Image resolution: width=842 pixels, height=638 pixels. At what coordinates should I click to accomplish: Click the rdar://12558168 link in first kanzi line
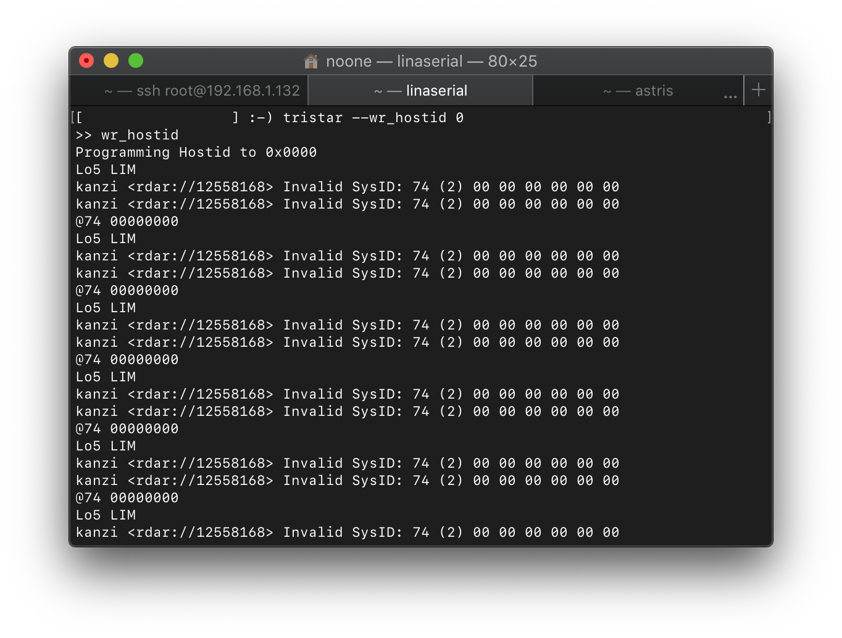coord(200,187)
